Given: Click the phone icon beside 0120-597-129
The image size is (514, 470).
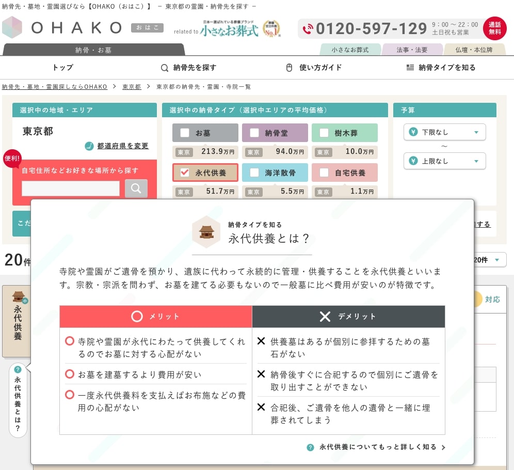Looking at the screenshot, I should pyautogui.click(x=308, y=29).
